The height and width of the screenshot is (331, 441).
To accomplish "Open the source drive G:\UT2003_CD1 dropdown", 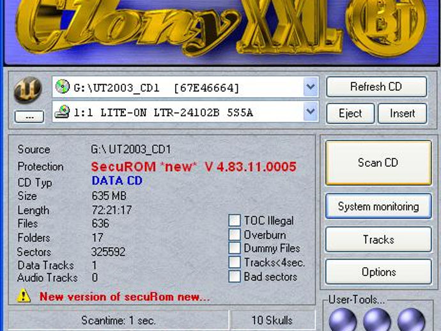I will pyautogui.click(x=311, y=87).
